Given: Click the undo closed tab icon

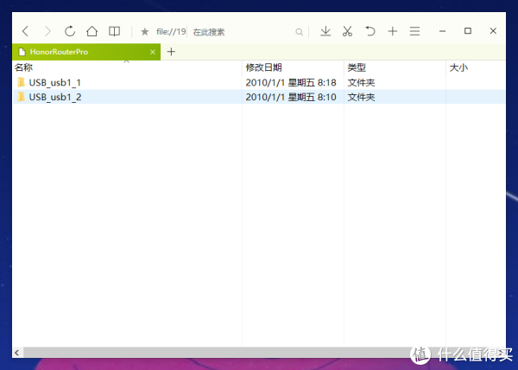Looking at the screenshot, I should point(370,31).
